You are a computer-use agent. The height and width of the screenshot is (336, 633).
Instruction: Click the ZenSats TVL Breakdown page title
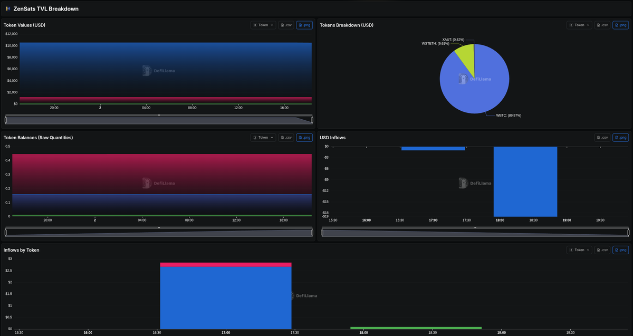click(x=46, y=8)
